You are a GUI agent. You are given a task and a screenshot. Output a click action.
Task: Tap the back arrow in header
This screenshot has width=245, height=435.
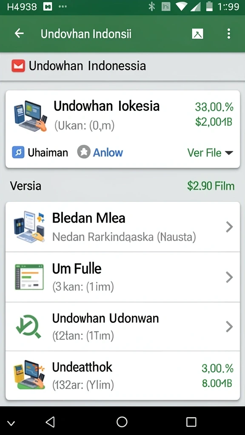(19, 34)
